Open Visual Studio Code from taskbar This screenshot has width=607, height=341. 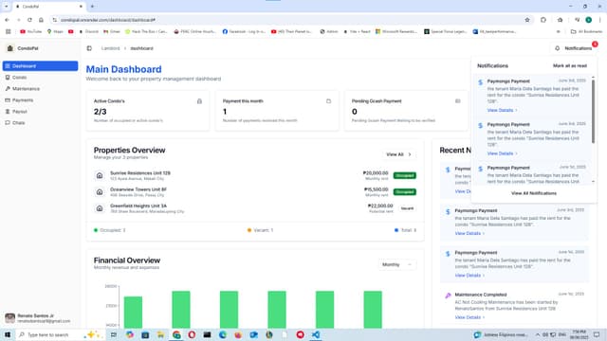coord(316,334)
